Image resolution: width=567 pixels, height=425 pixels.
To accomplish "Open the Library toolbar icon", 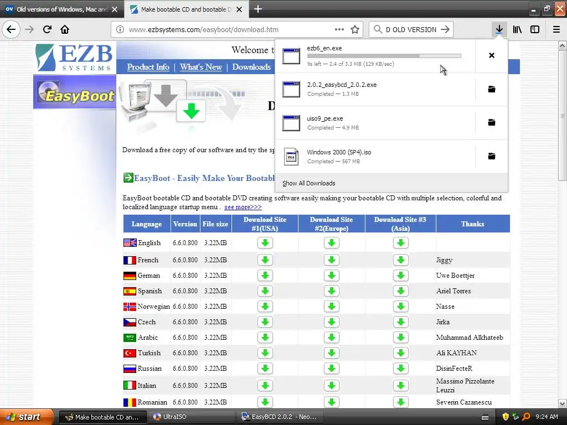I will pos(517,29).
